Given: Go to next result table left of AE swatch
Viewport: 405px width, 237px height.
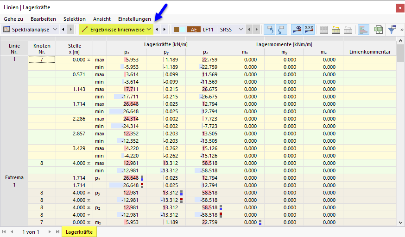Looking at the screenshot, I should tap(165, 30).
